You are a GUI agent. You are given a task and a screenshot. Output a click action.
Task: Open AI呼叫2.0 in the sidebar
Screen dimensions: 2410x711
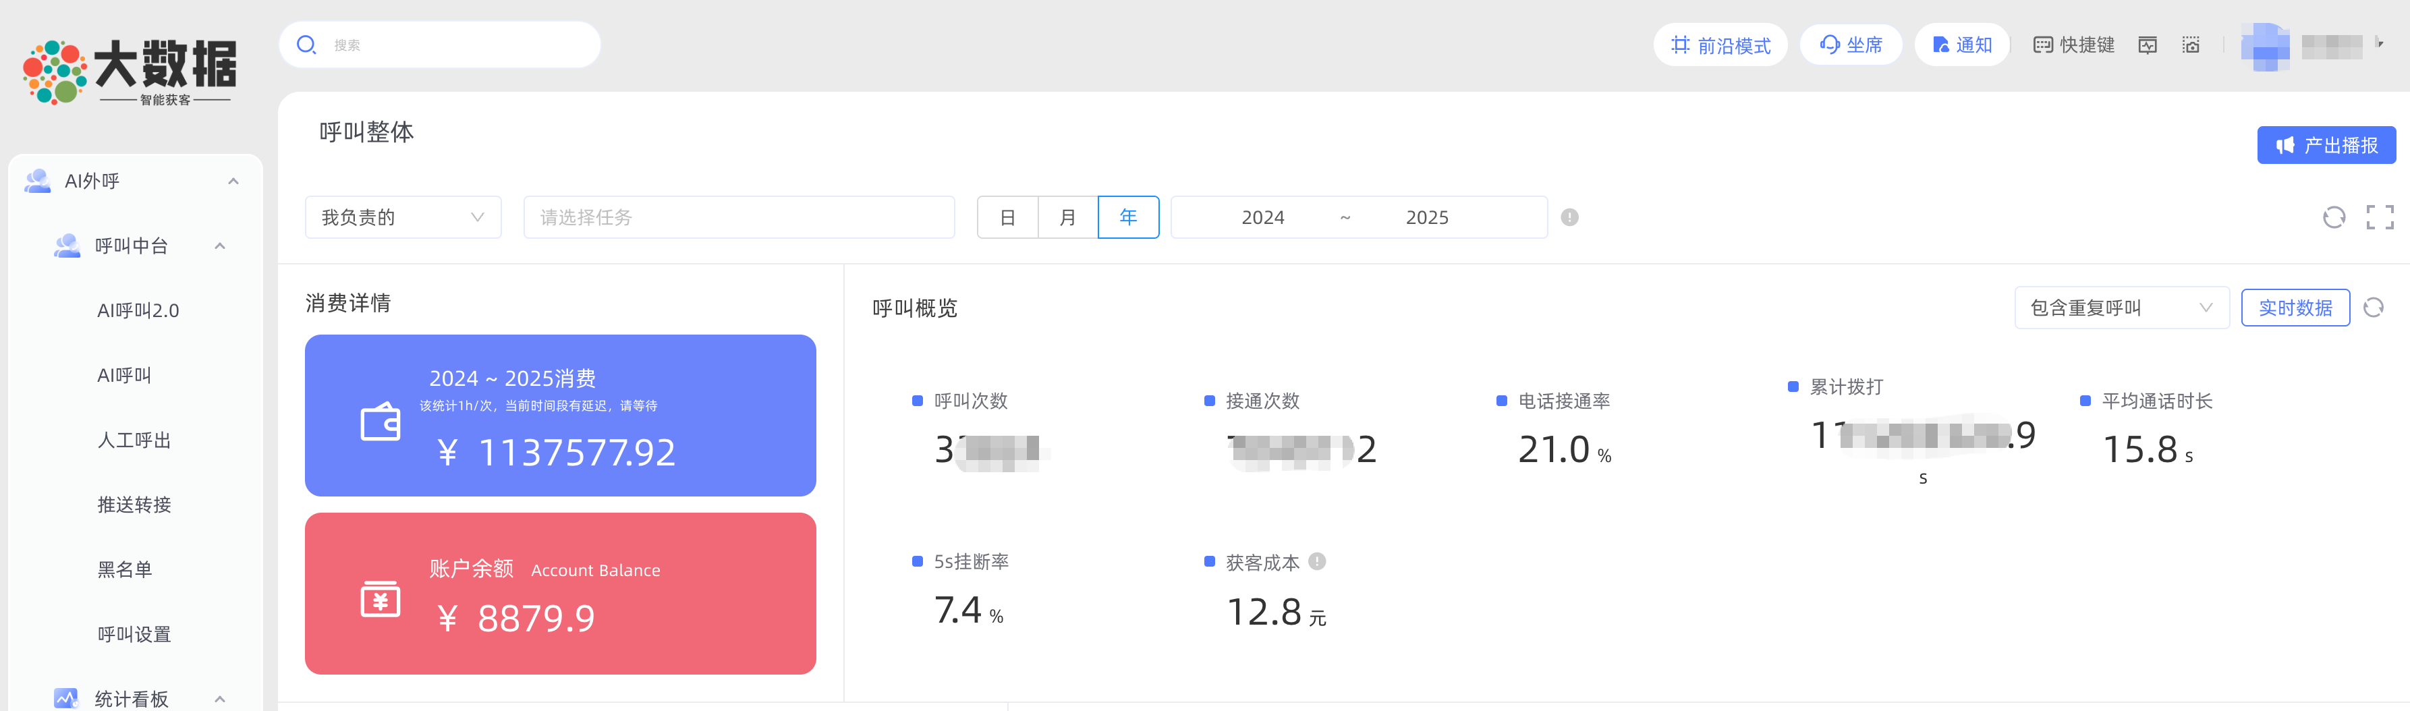(138, 310)
